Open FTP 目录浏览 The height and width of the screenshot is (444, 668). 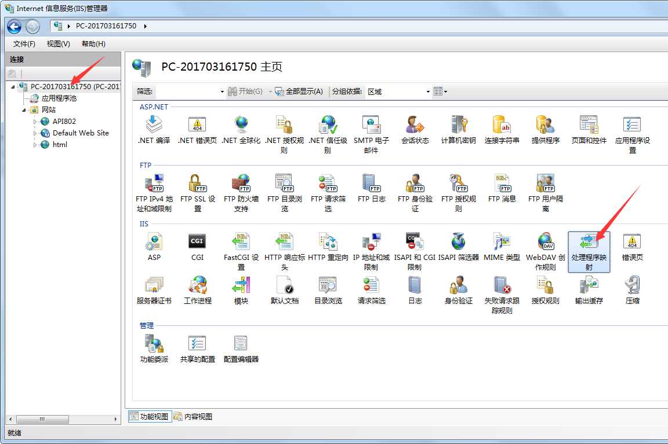pos(284,193)
